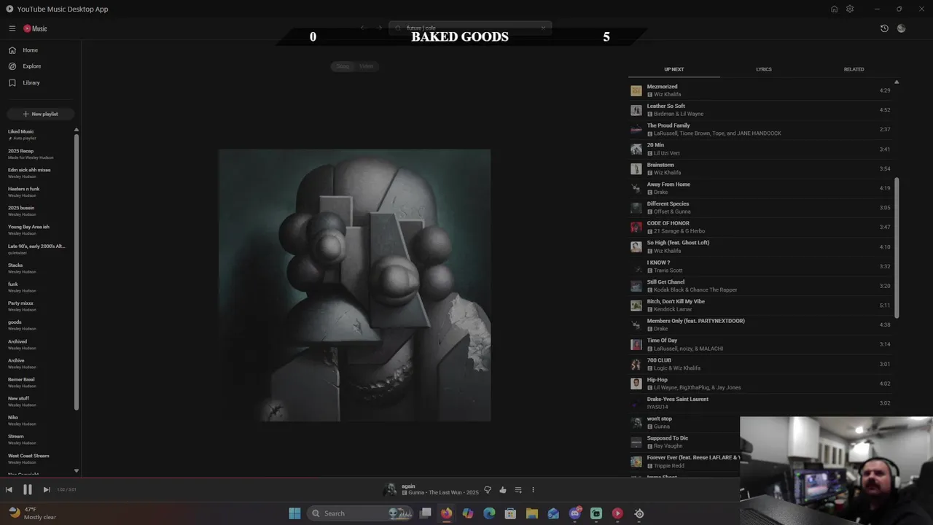The width and height of the screenshot is (933, 525).
Task: Play Hip-Hop by Lil Wayne
Action: coord(760,384)
